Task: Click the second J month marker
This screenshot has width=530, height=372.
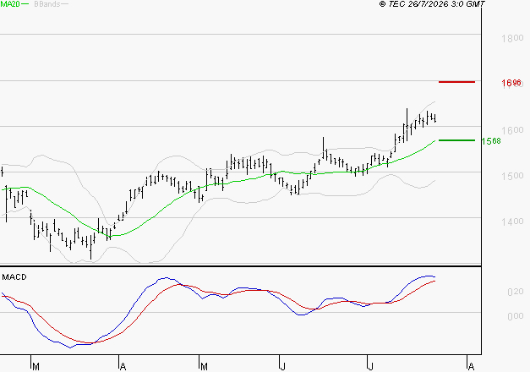Action: 371,366
